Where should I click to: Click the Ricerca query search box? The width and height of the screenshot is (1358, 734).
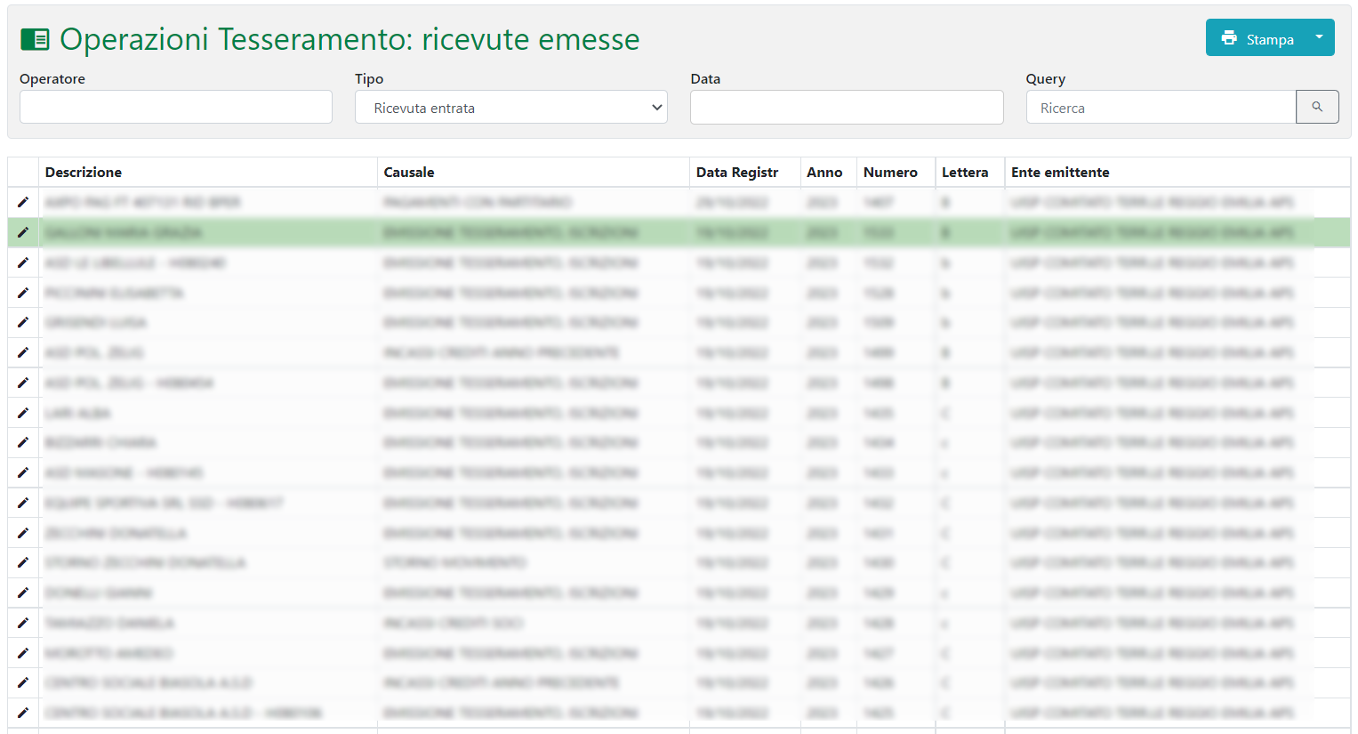point(1161,108)
